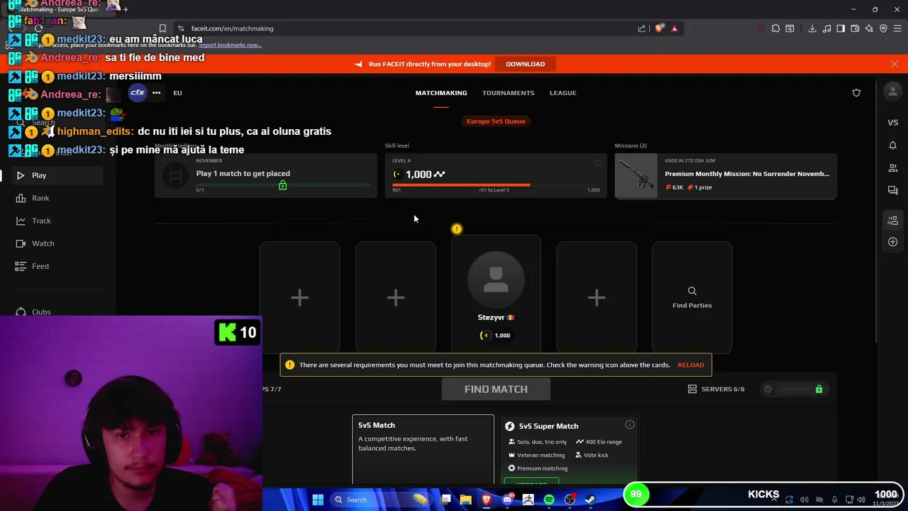Open browser downloads icon
Viewport: 908px width, 511px height.
(x=812, y=28)
